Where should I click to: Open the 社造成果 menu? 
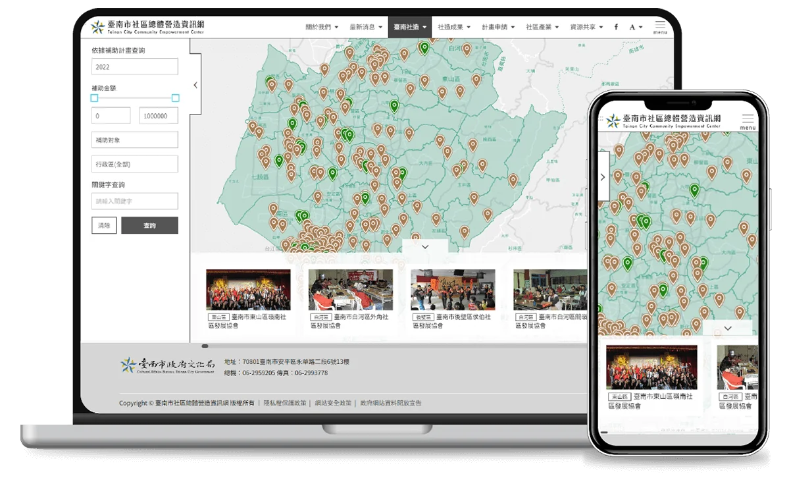coord(454,27)
